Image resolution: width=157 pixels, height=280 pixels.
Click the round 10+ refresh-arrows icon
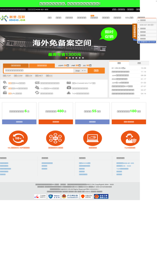tap(18, 138)
